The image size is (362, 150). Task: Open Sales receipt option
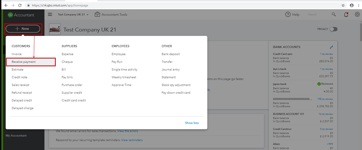click(x=21, y=85)
